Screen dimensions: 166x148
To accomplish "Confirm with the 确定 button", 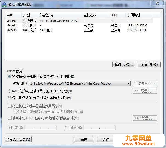I will click(84, 140).
